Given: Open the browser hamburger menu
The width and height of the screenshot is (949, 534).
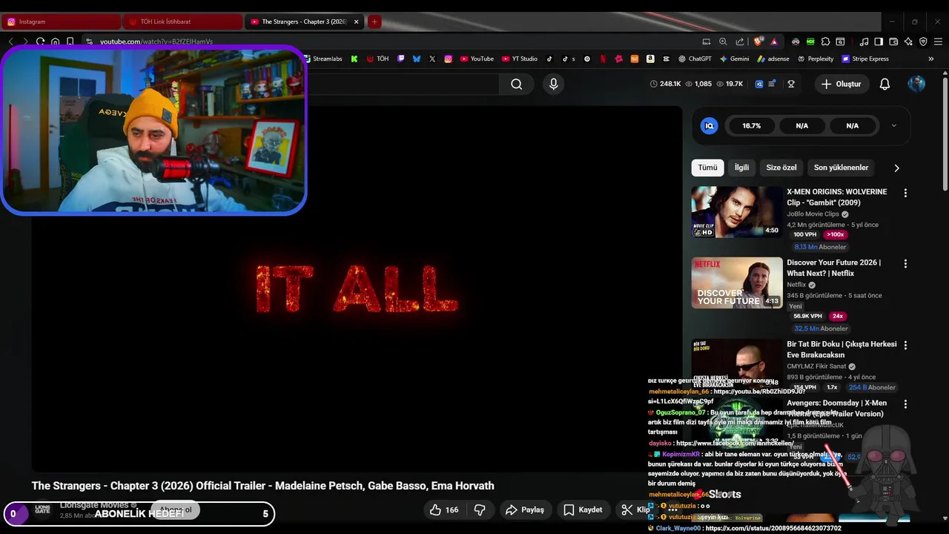Looking at the screenshot, I should coord(938,42).
